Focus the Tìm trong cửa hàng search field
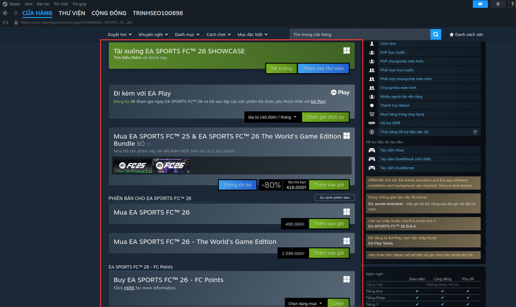The width and height of the screenshot is (516, 307). point(360,35)
